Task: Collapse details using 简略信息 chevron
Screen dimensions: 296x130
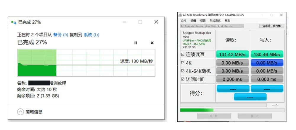Action: tap(20, 112)
